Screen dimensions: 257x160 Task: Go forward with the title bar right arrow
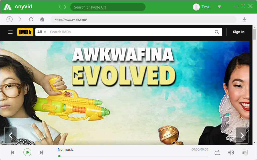[65, 7]
